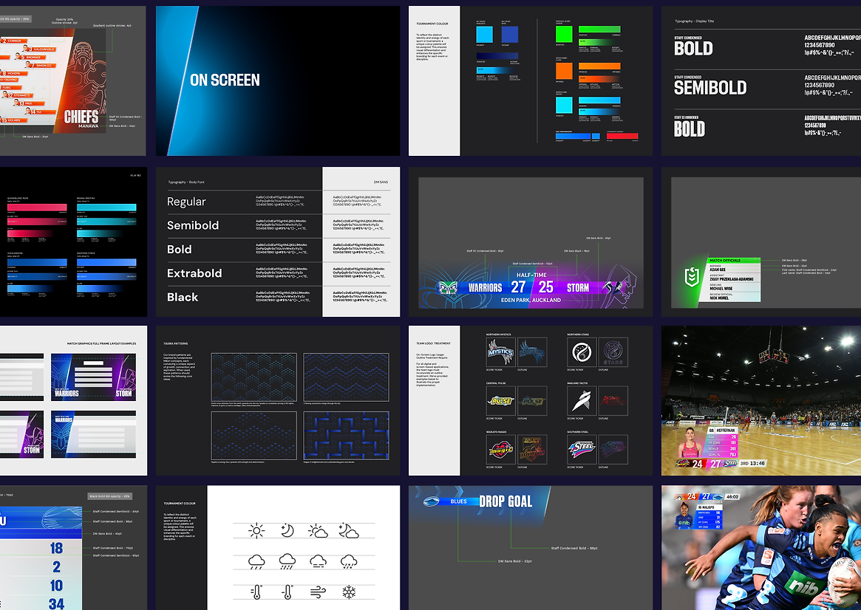Select the snowflake icon
Viewport: 861px width, 610px height.
[x=349, y=592]
